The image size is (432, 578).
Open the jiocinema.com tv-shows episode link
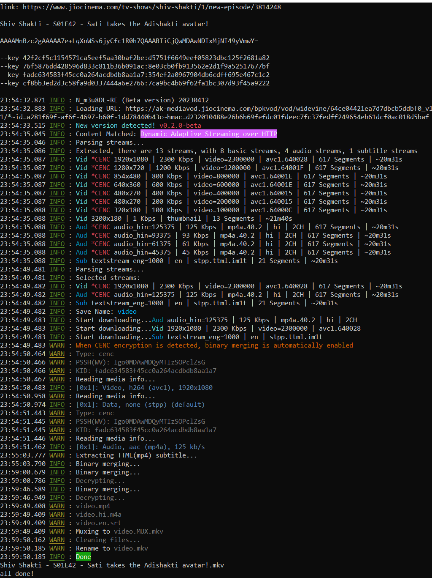[x=151, y=7]
